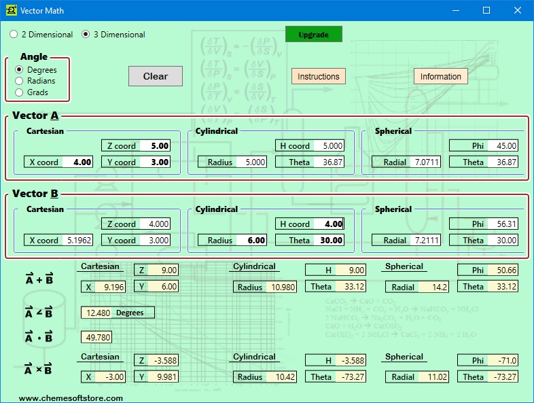
Task: Focus Vector A Y coord field
Action: click(x=154, y=162)
